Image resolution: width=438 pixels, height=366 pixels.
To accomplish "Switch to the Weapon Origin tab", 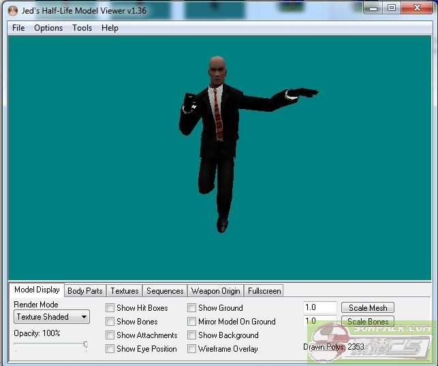I will 215,291.
